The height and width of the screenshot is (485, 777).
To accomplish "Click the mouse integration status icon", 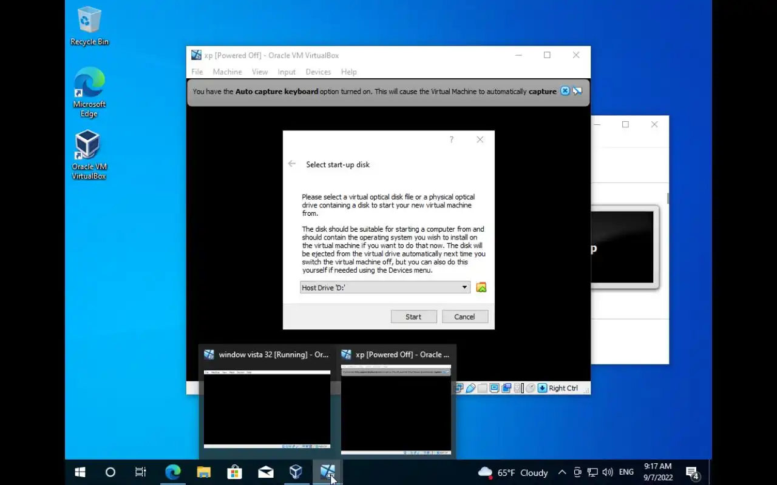I will 530,388.
